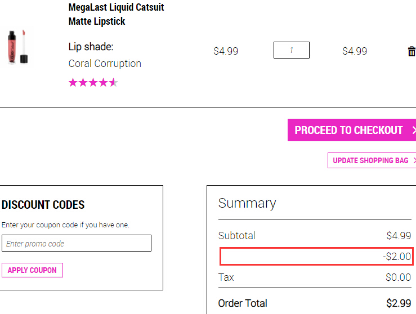Click the Apply Coupon button
Screen dimensions: 416x314
point(32,270)
